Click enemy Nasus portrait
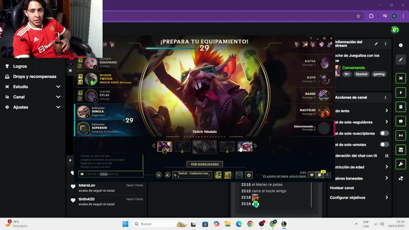409x230 pixels. point(324,95)
